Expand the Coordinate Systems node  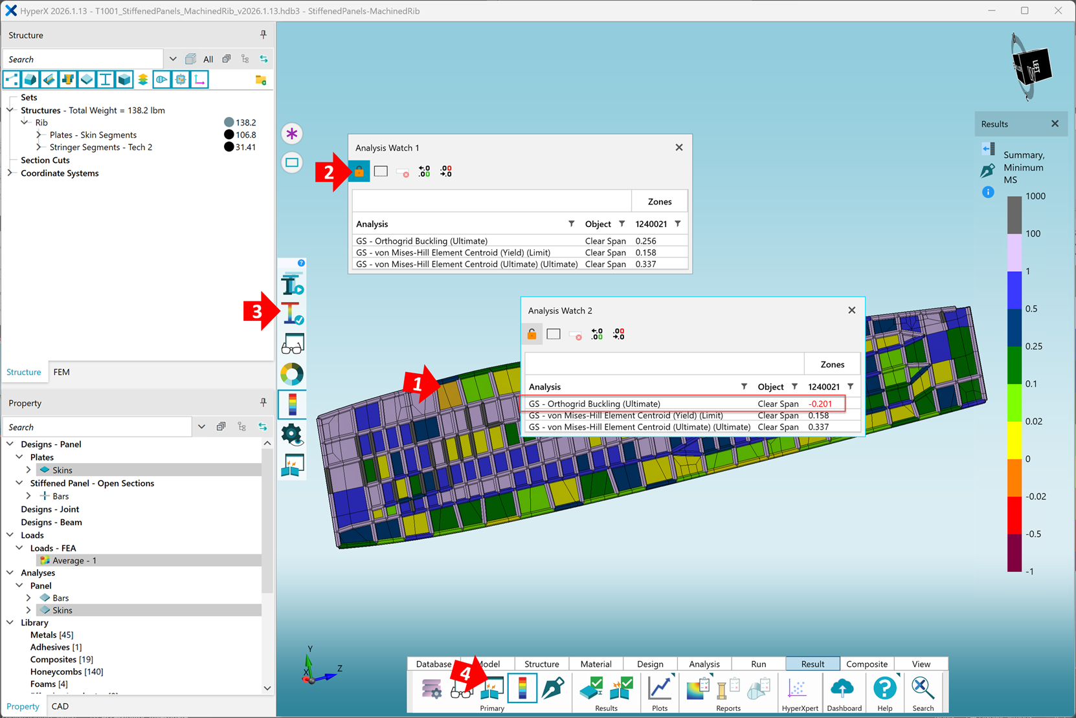click(10, 173)
